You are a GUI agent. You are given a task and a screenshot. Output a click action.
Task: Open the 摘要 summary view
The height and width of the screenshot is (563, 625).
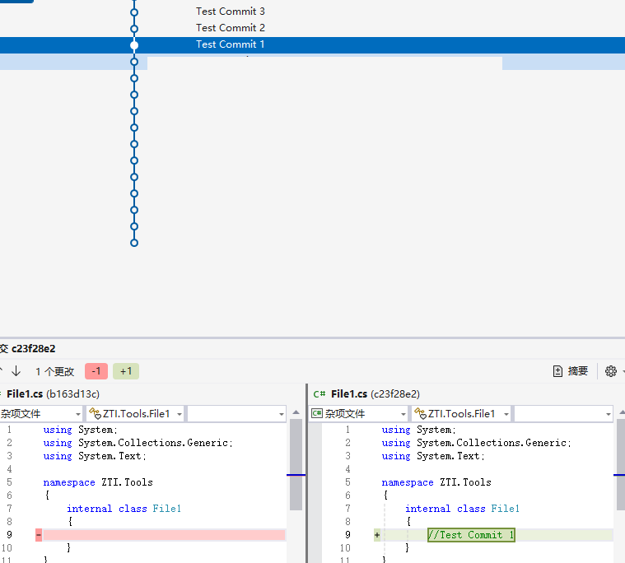pos(571,371)
